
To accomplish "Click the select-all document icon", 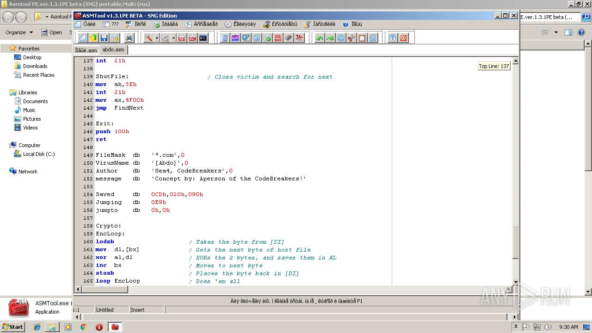I will click(373, 38).
